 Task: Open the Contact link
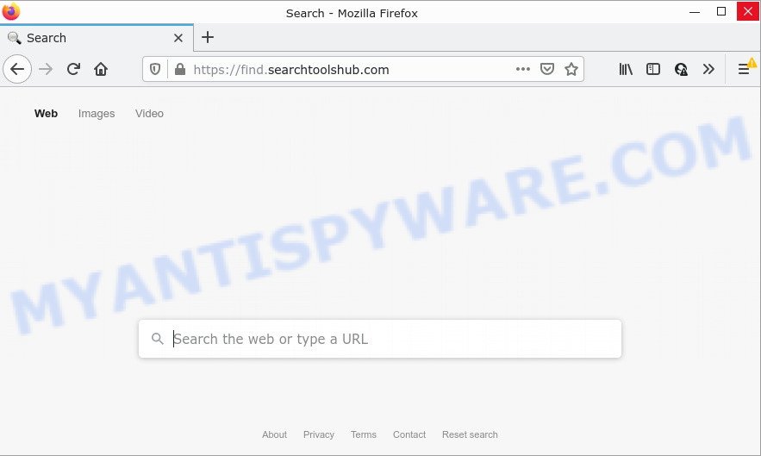tap(409, 434)
